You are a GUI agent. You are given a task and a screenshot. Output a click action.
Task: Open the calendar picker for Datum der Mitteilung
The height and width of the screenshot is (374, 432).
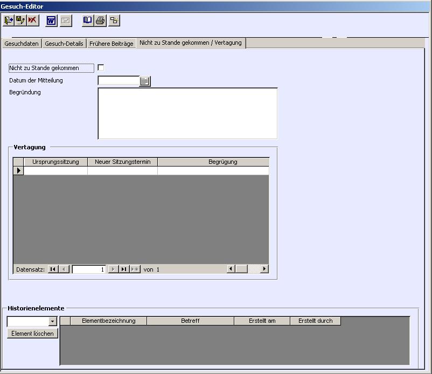pyautogui.click(x=145, y=81)
